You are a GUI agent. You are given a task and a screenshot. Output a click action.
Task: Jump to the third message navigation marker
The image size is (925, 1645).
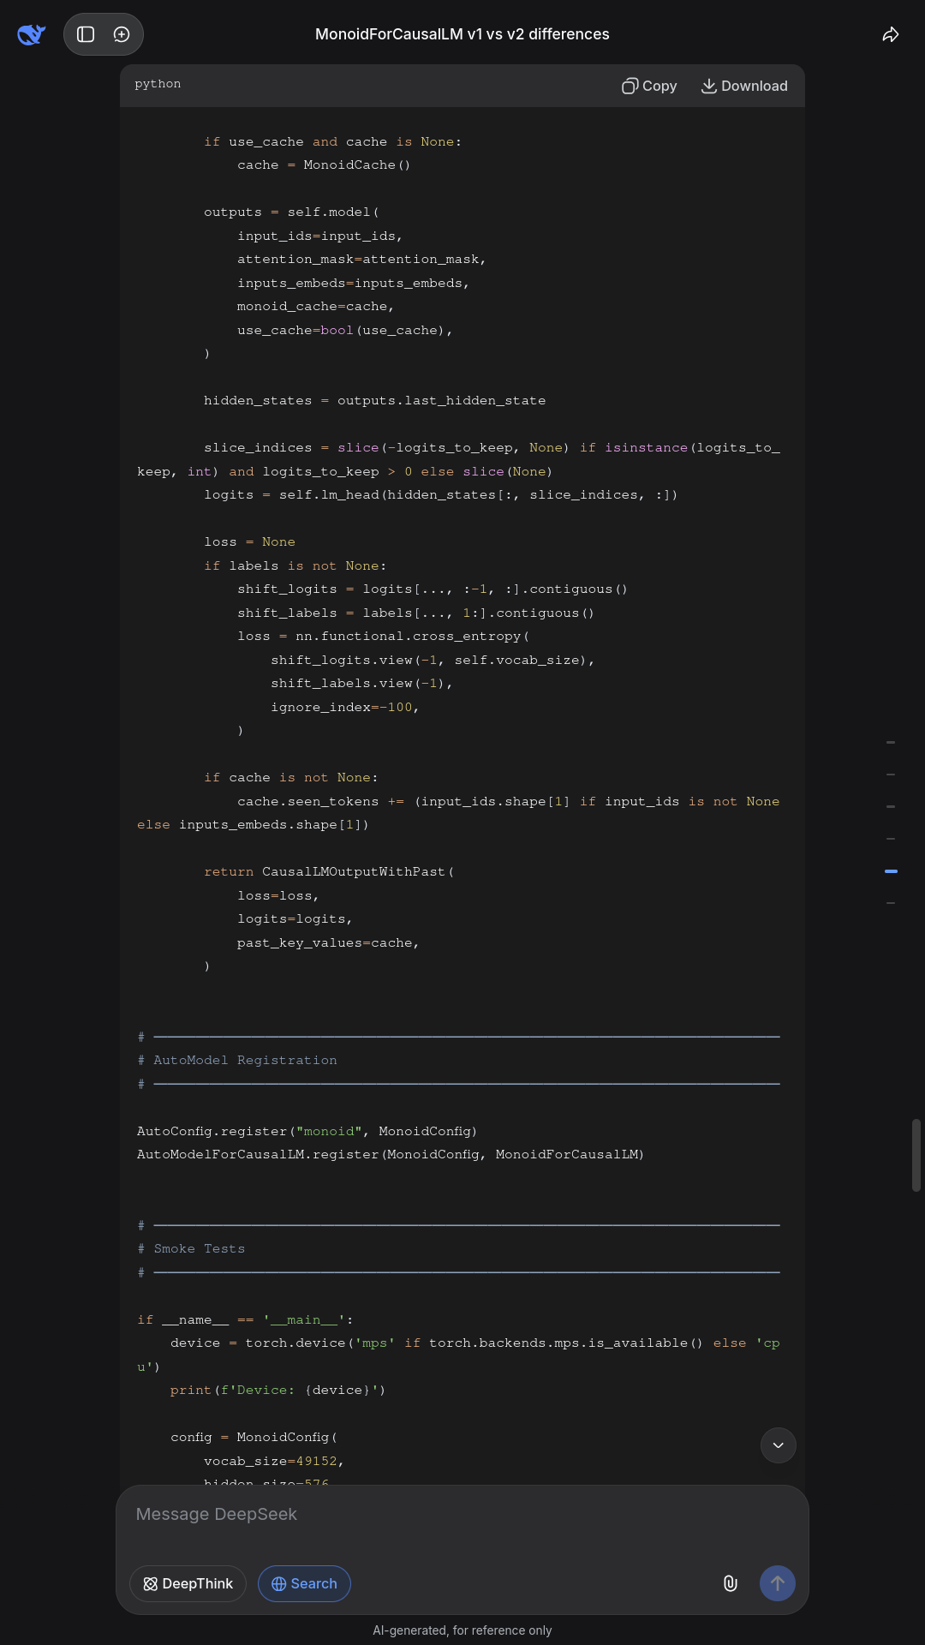891,806
